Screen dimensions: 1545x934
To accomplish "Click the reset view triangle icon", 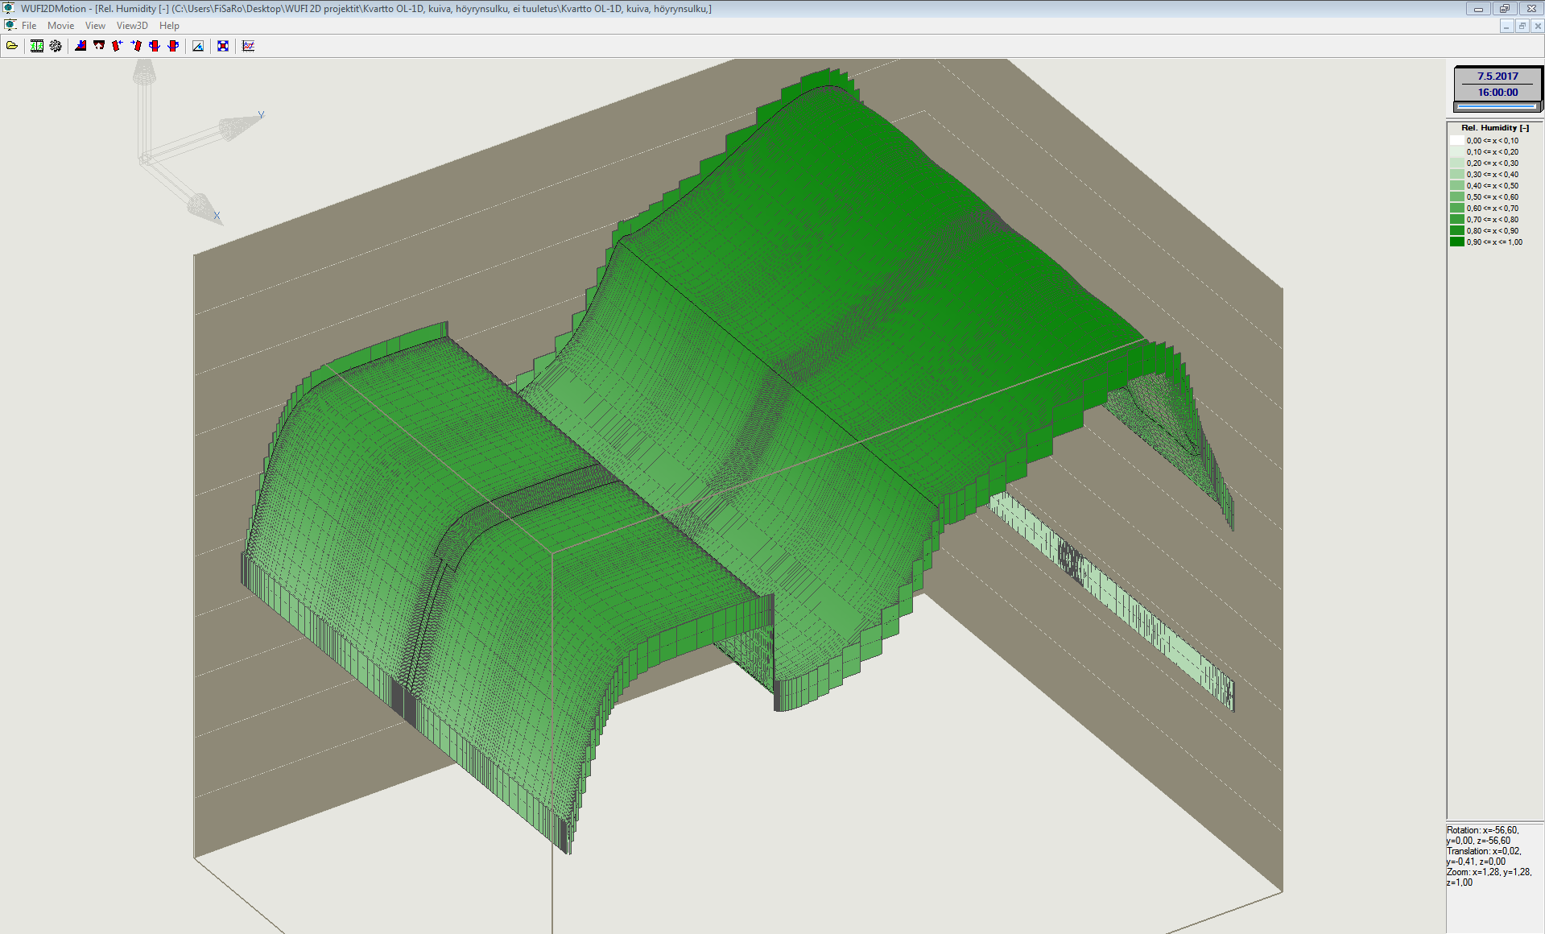I will (198, 46).
